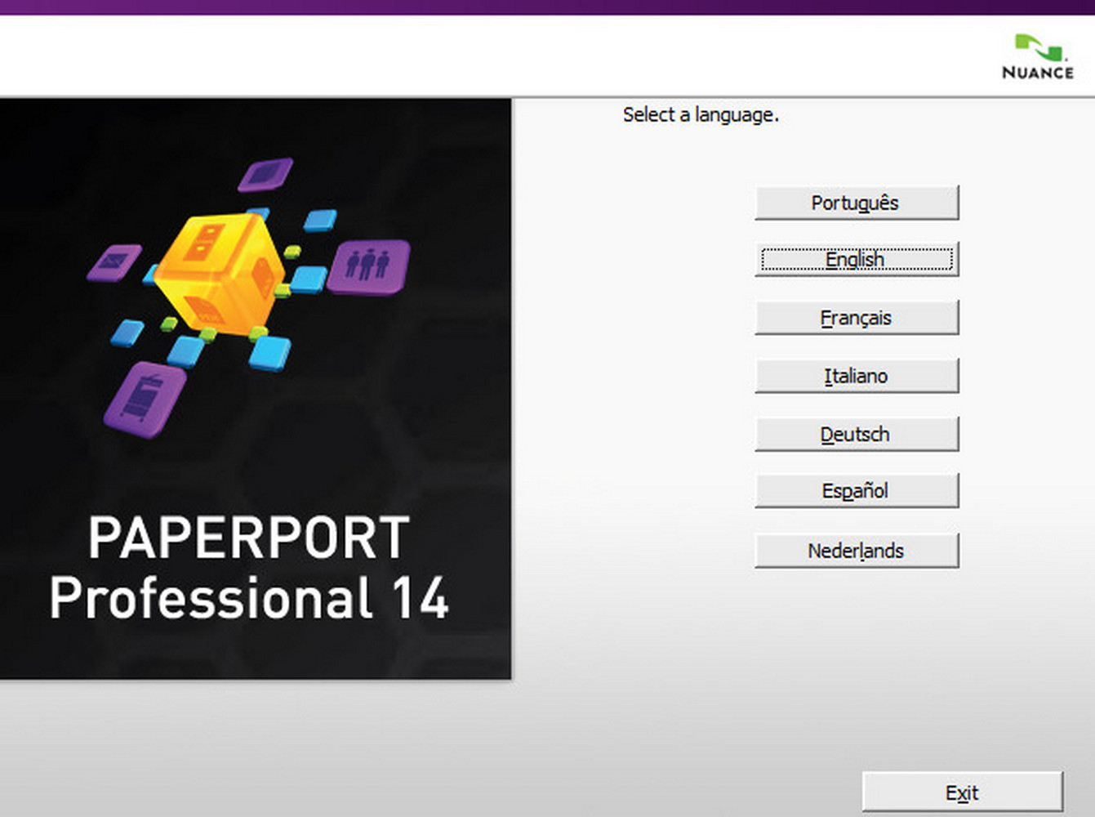Select the Deutsch language option
The image size is (1095, 817).
tap(856, 434)
